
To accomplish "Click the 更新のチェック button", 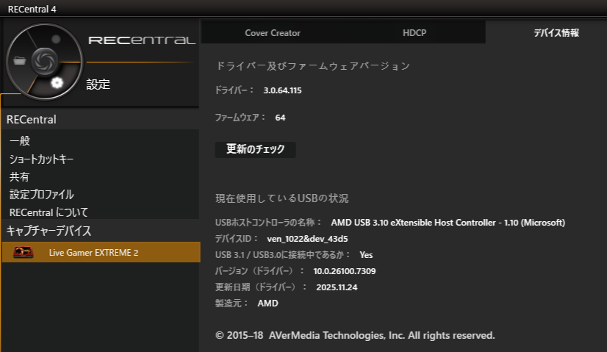I will tap(256, 149).
